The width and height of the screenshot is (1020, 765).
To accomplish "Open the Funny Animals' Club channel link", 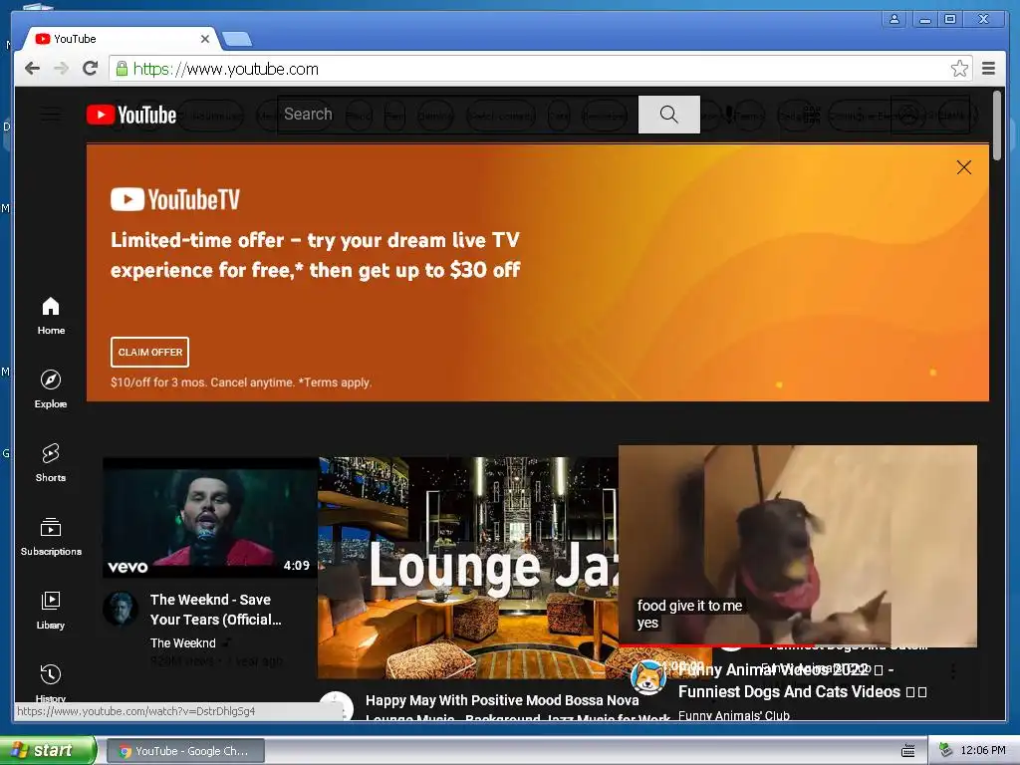I will click(x=734, y=715).
